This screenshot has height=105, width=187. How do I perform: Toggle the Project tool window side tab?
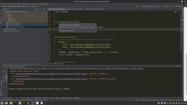coord(1,11)
